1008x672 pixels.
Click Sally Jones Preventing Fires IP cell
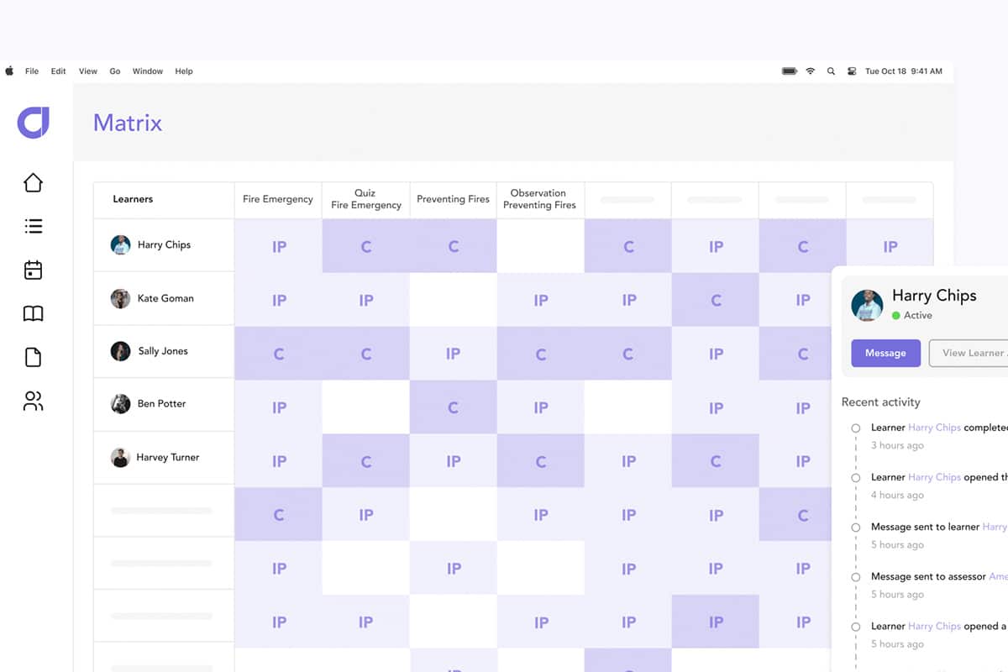(x=454, y=354)
